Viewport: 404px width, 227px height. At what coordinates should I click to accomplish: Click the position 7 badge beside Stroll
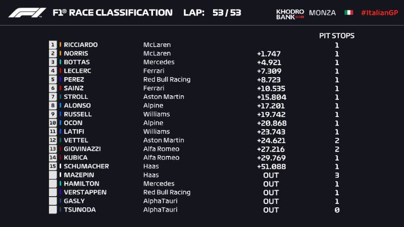click(53, 97)
